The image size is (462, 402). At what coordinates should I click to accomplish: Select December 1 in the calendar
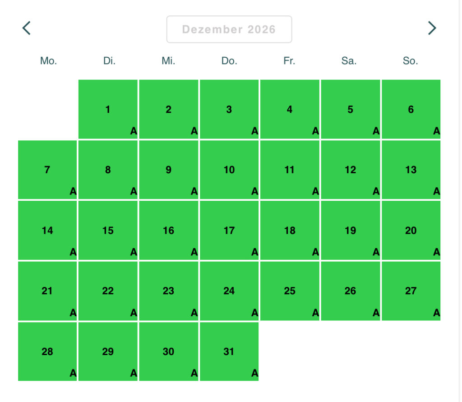[x=108, y=109]
